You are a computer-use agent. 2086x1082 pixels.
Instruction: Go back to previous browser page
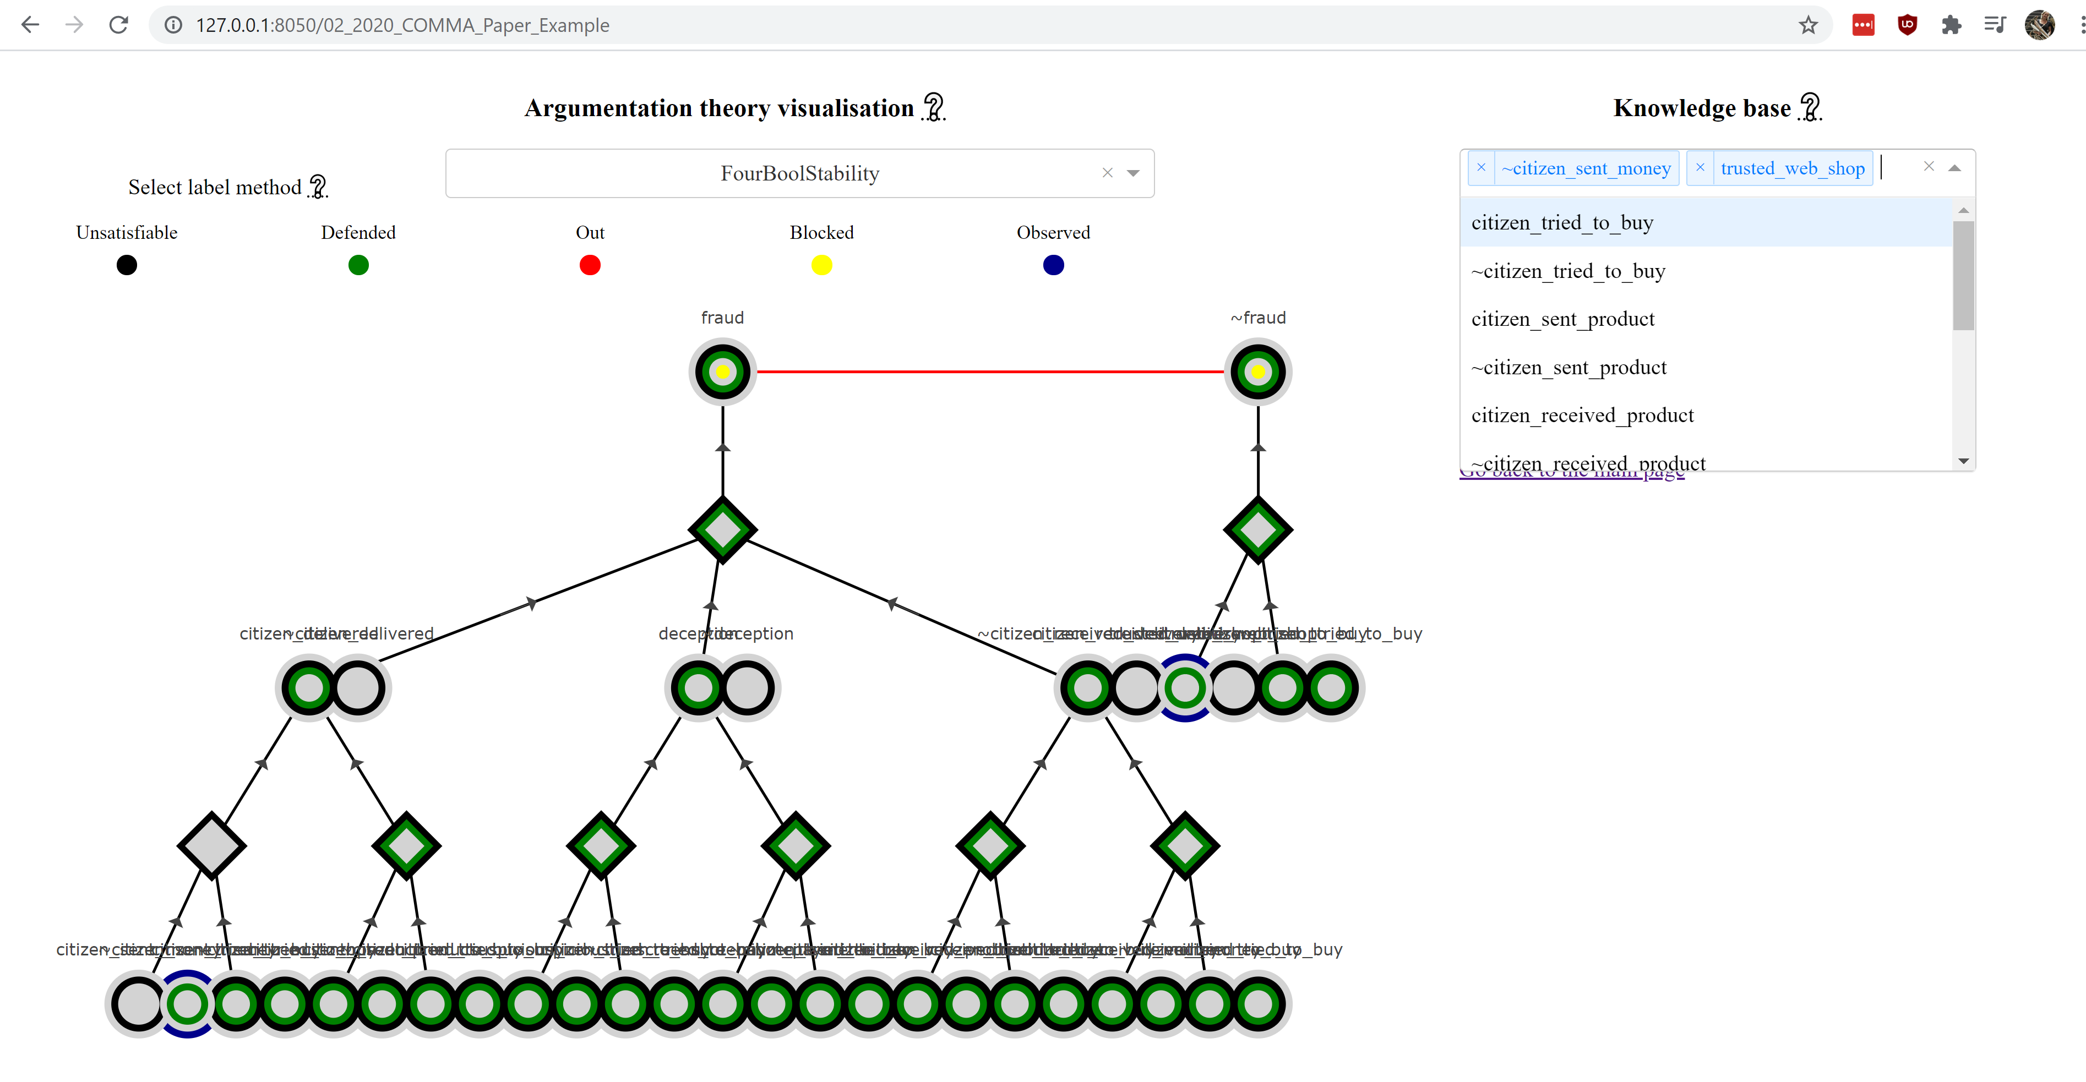pos(30,25)
